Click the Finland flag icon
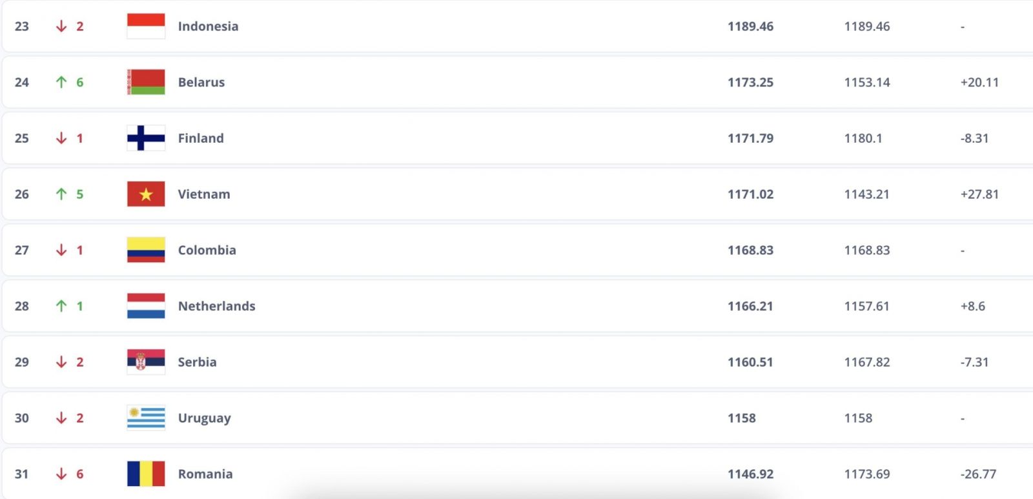This screenshot has height=499, width=1033. tap(146, 138)
